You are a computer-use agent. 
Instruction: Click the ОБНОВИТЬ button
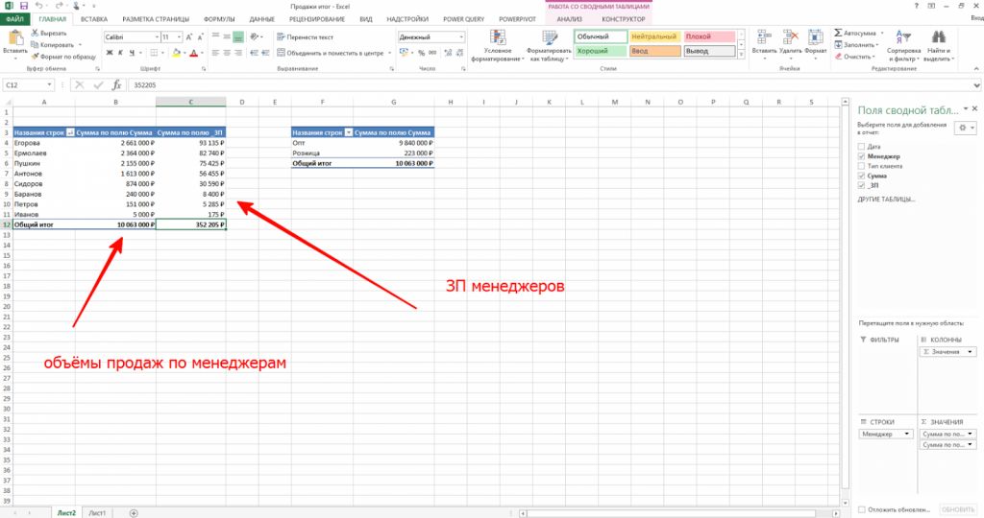pos(958,510)
